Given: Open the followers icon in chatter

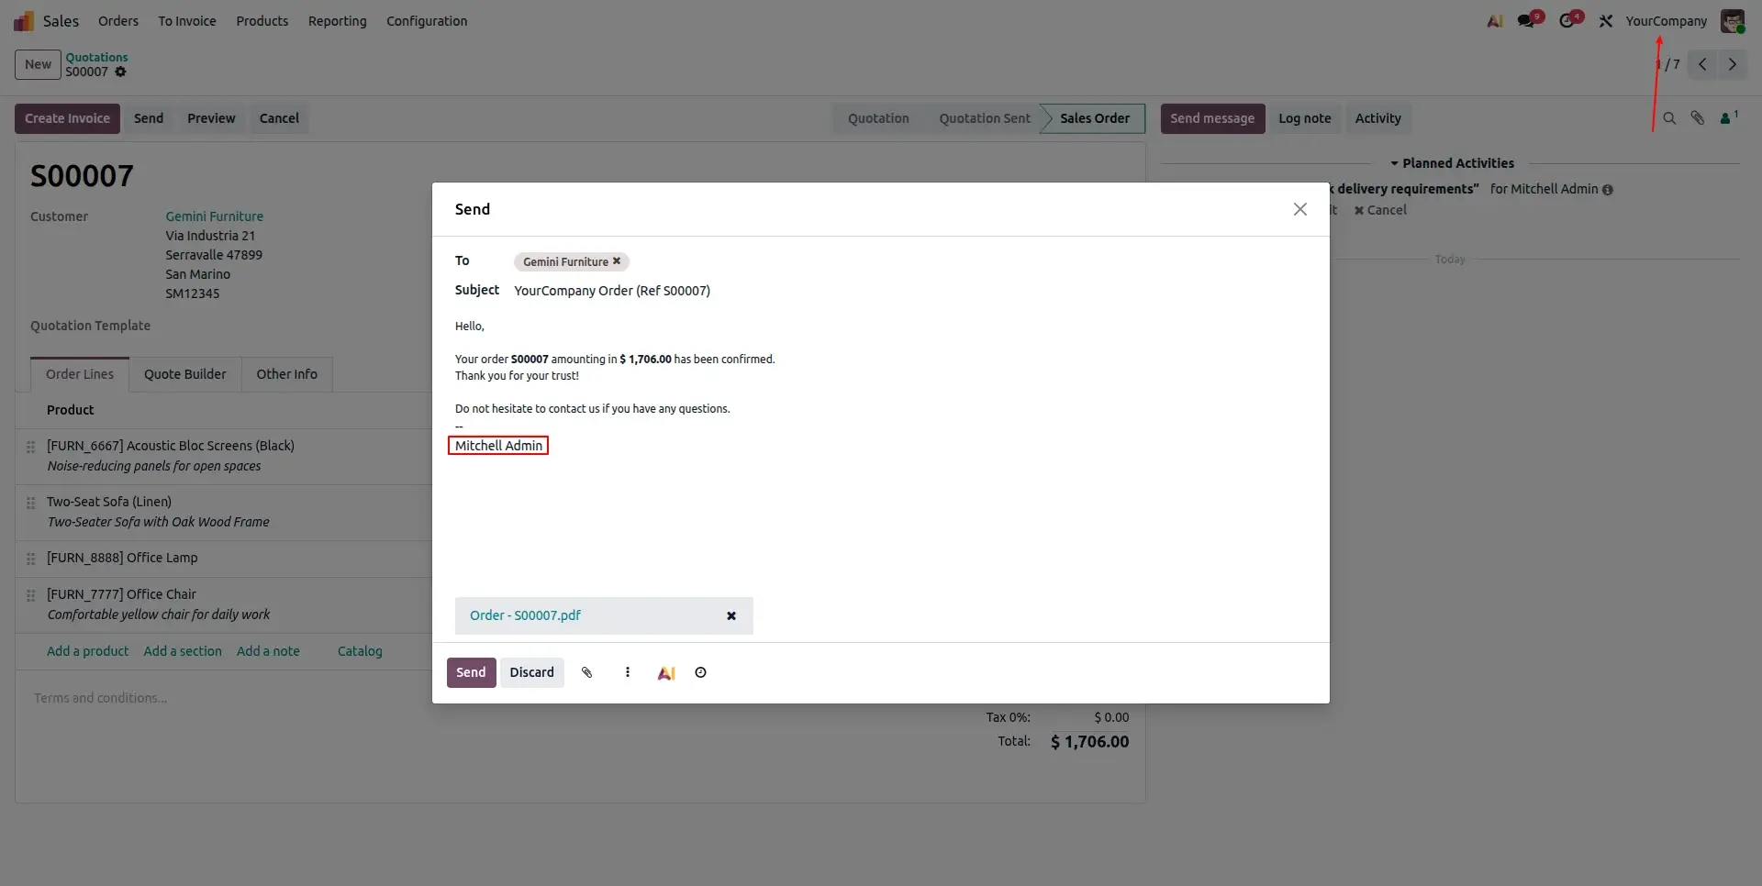Looking at the screenshot, I should click(1728, 117).
